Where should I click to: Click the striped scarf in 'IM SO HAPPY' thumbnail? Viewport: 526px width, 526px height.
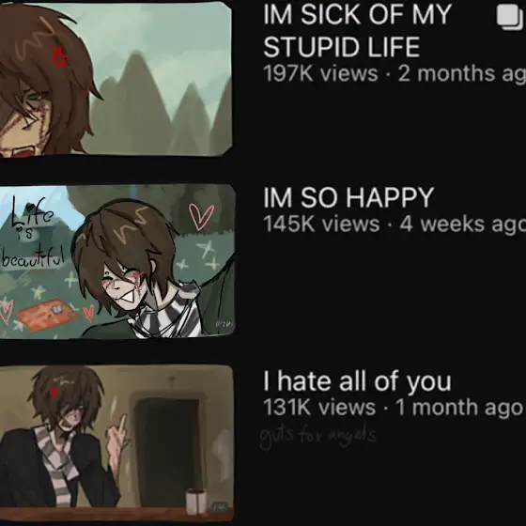[168, 314]
